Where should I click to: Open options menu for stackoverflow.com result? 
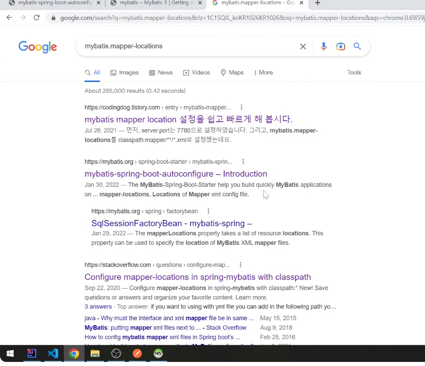click(x=241, y=265)
